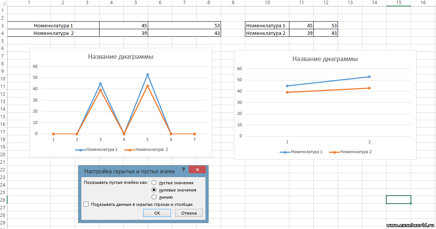Click vertical axis label 60 in right chart
Image resolution: width=436 pixels, height=229 pixels.
239,69
